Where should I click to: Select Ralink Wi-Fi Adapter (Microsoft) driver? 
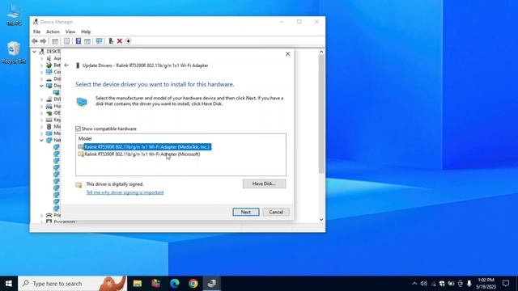pyautogui.click(x=139, y=154)
